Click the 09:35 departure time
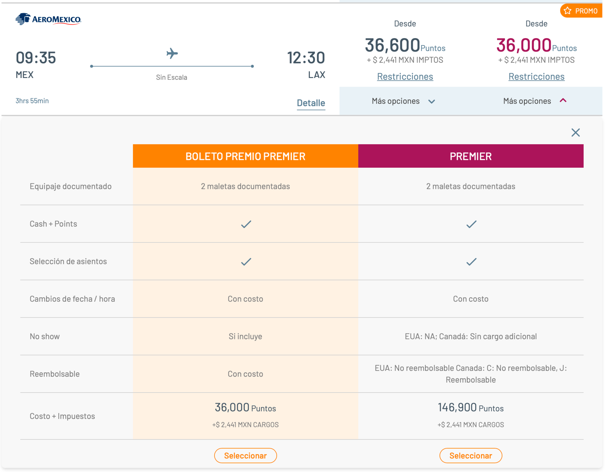 click(x=36, y=58)
